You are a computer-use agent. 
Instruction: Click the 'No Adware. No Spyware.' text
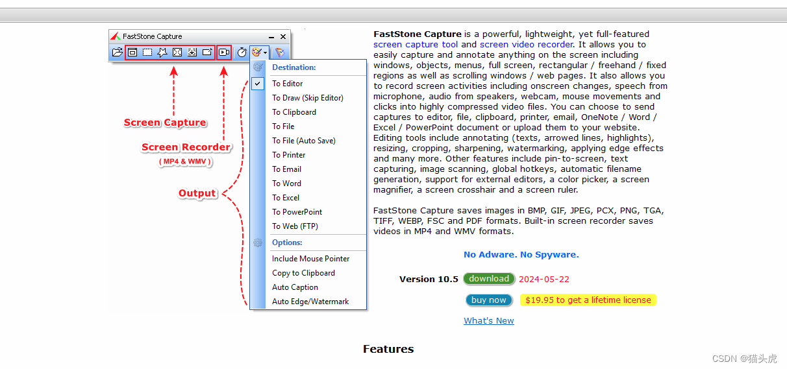click(521, 255)
